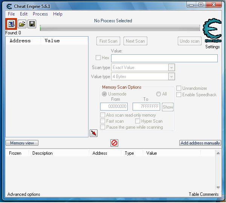Select the All radio button
Screen dimensions: 226x203
[159, 94]
